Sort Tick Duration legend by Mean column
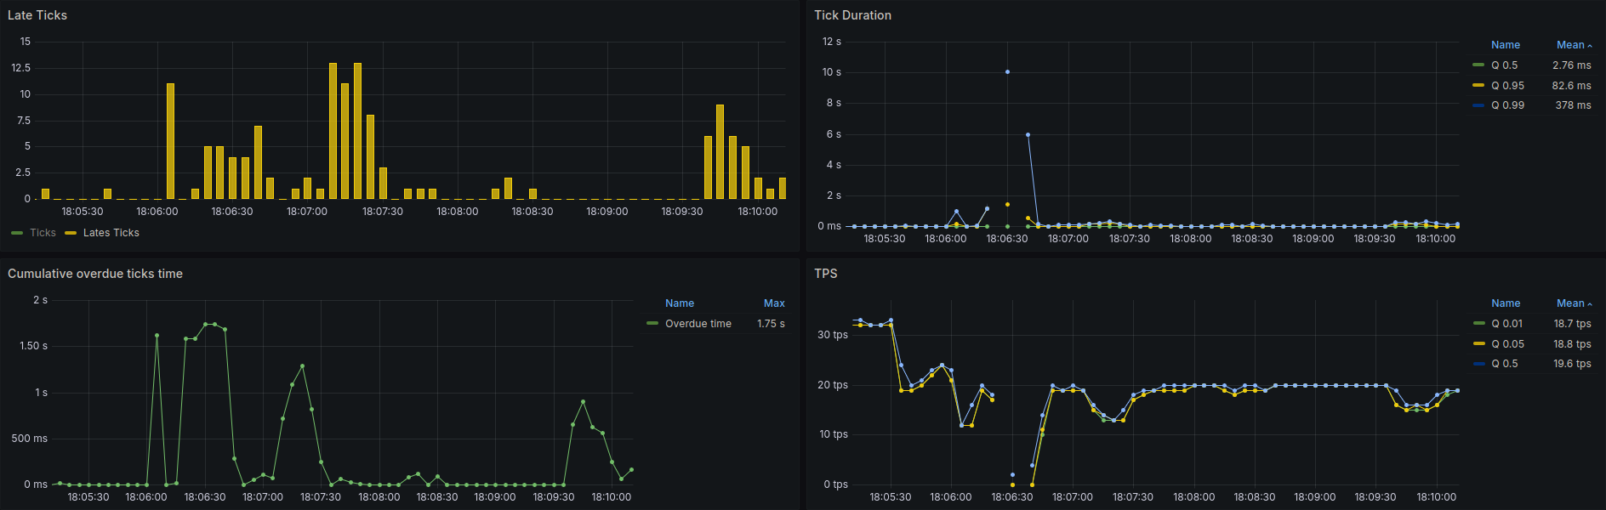Screen dimensions: 1606x510 (1570, 45)
